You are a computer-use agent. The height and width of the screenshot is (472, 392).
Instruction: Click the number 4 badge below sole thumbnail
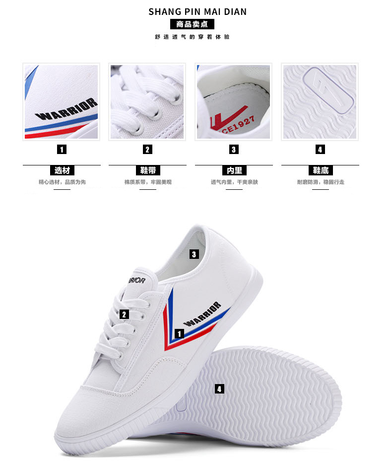point(320,150)
